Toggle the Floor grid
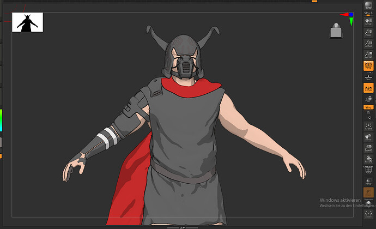The width and height of the screenshot is (376, 229). [x=368, y=77]
